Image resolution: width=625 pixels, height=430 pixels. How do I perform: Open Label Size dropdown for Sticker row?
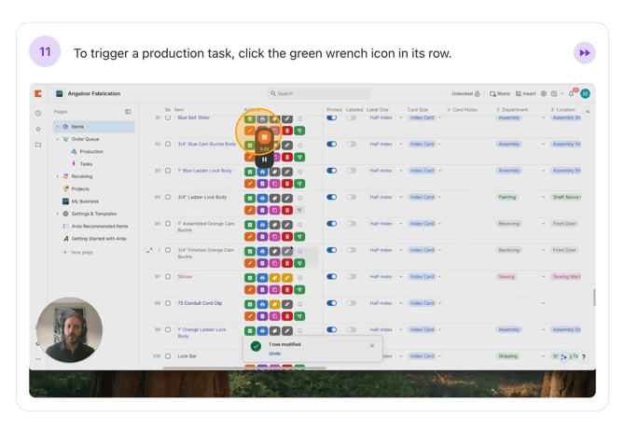click(401, 277)
